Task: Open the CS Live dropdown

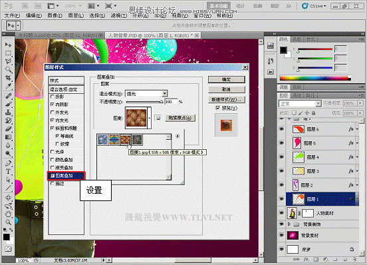Action: click(x=314, y=6)
